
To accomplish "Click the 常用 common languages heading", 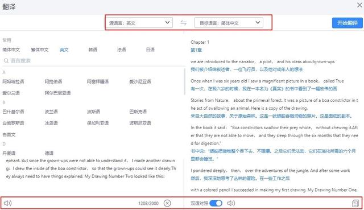I will (7, 40).
